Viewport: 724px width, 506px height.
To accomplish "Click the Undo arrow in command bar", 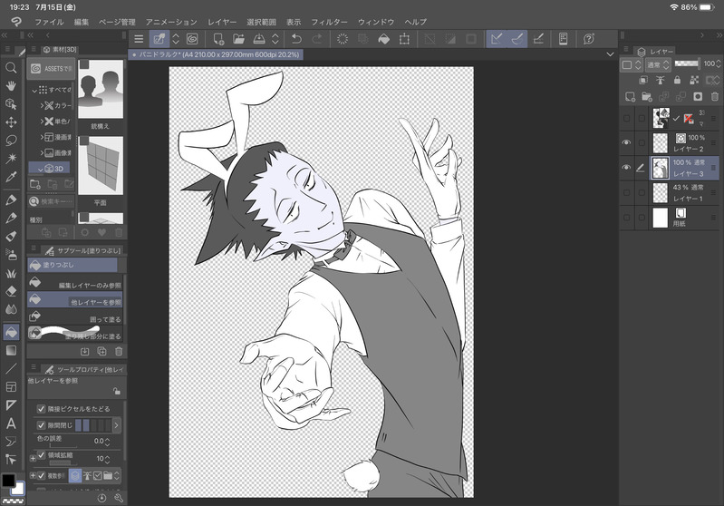I will pyautogui.click(x=296, y=39).
